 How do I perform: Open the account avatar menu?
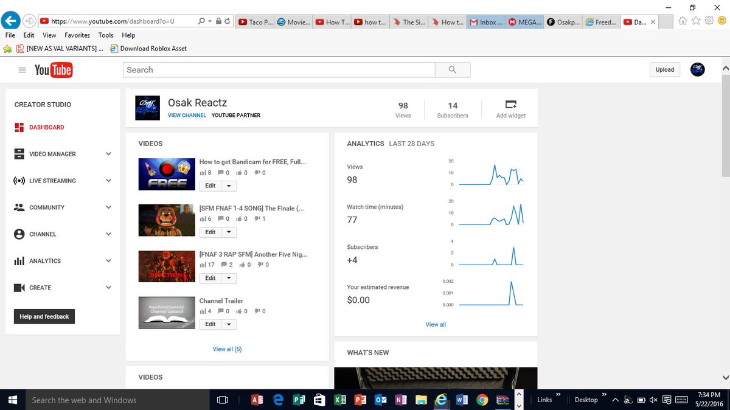(x=698, y=69)
